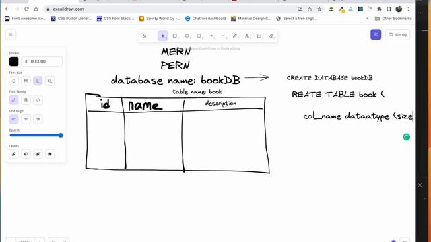431x242 pixels.
Task: Choose the code font family
Action: [38, 100]
